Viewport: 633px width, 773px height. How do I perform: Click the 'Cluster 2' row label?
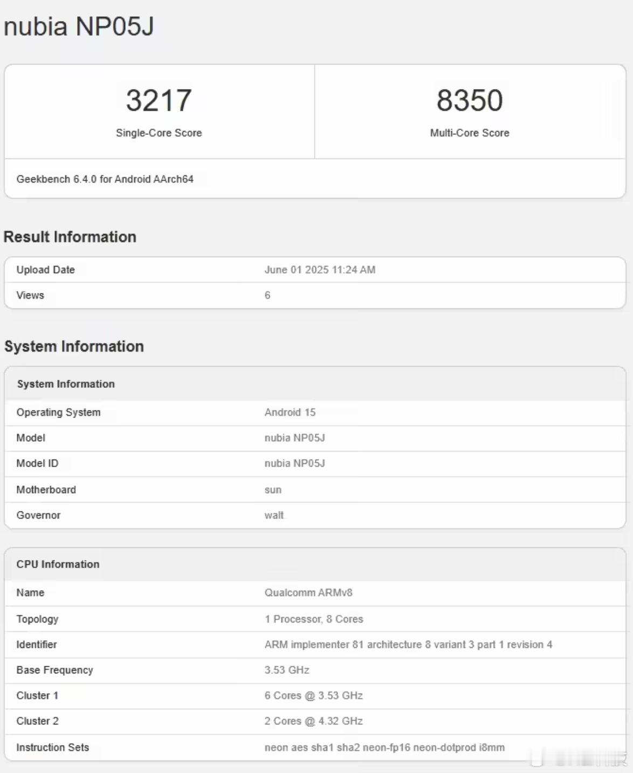[x=38, y=721]
